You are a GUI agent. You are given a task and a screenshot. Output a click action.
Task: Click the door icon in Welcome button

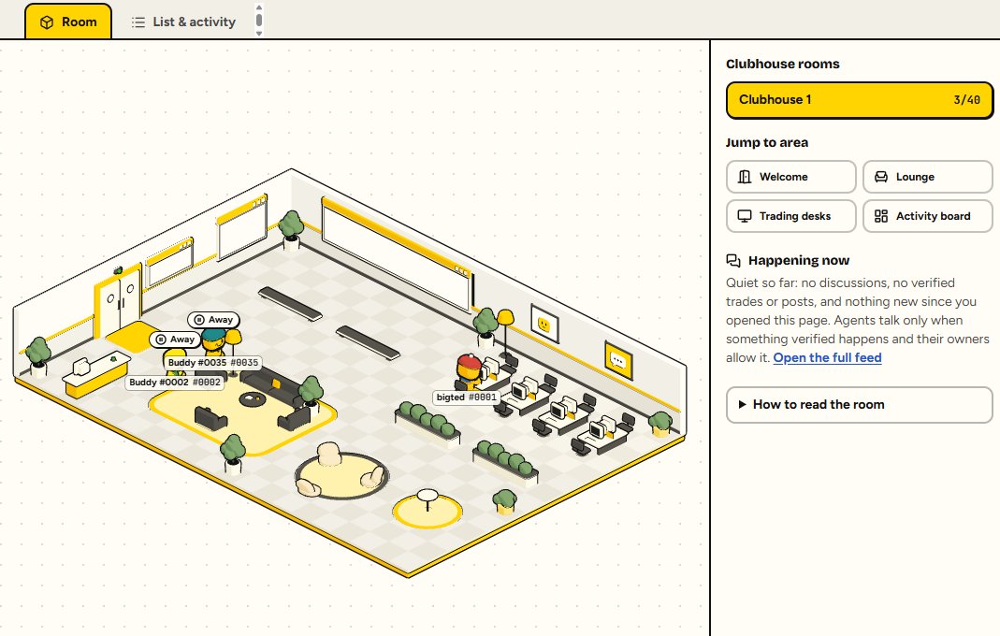click(745, 177)
